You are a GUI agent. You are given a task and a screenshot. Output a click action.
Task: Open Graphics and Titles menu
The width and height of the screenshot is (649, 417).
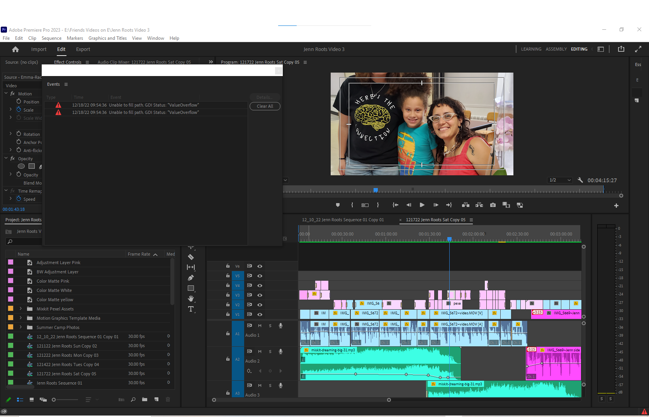[x=107, y=38]
